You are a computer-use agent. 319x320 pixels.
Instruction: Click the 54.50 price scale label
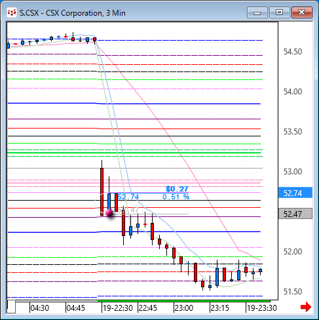tap(293, 52)
